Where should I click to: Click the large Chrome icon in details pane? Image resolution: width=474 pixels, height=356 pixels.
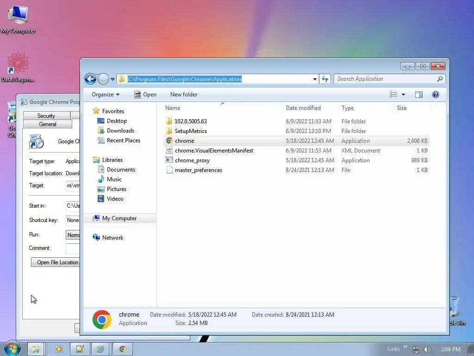click(102, 319)
